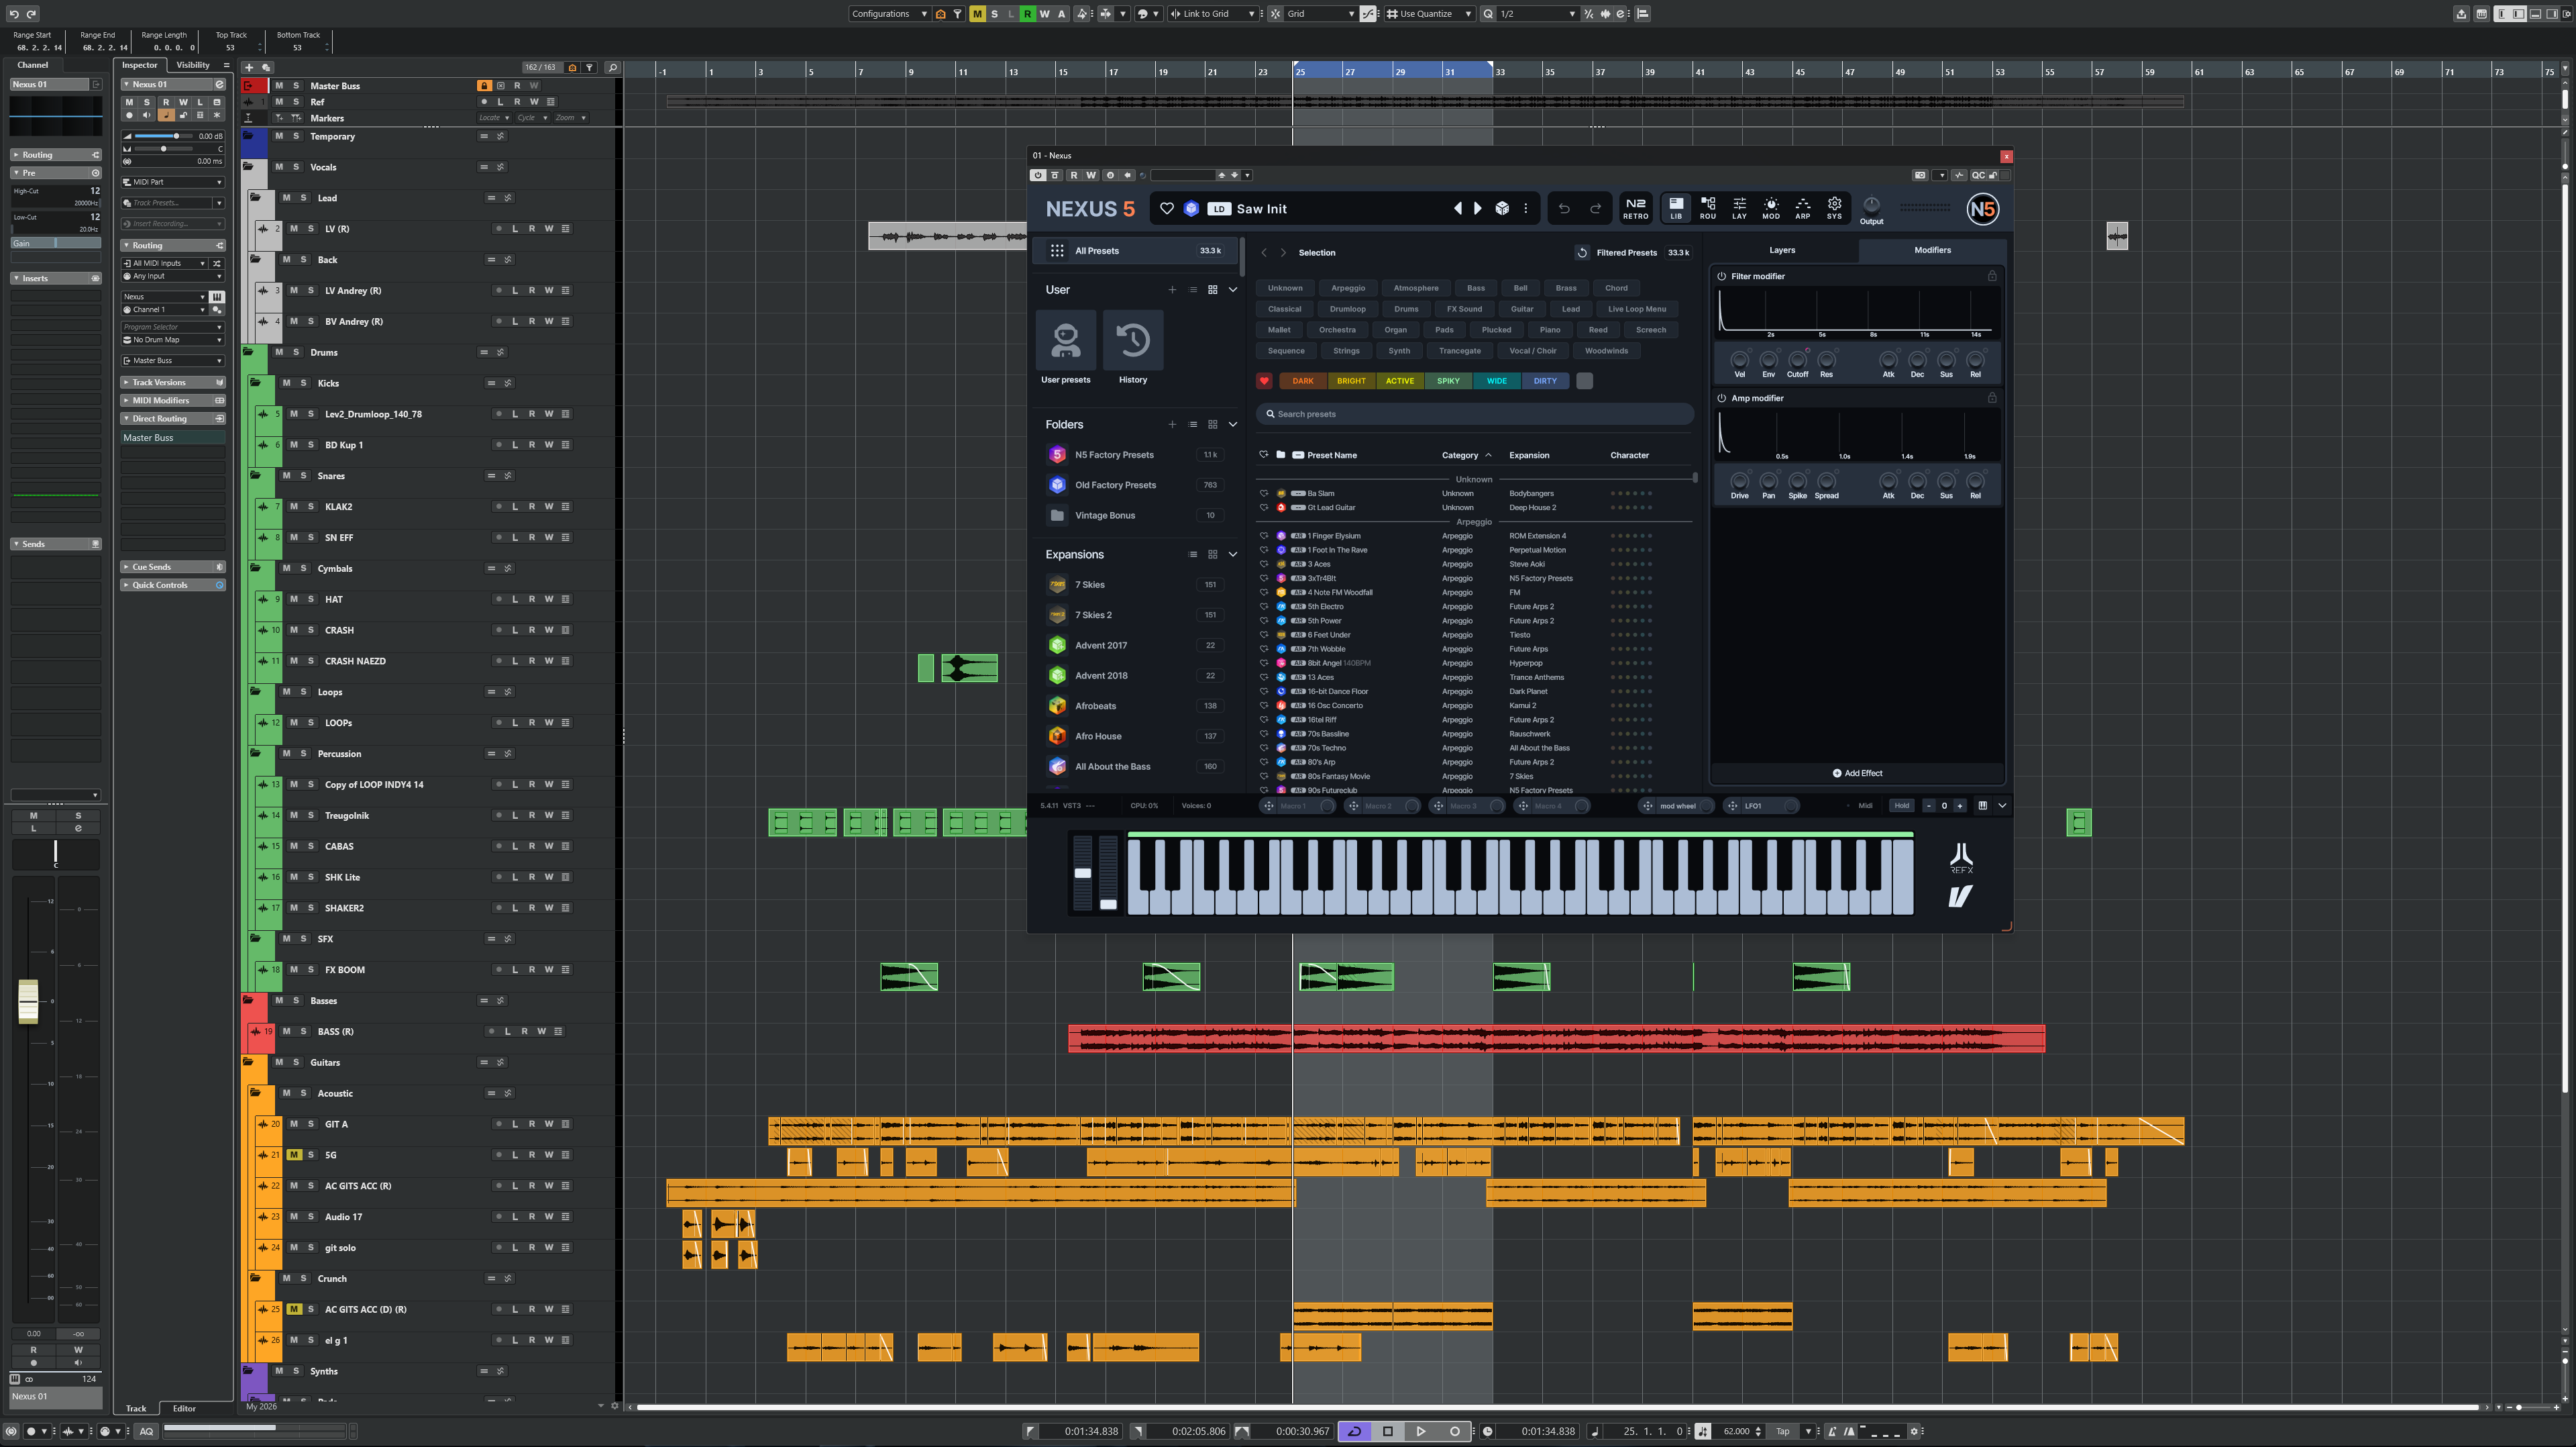2576x1447 pixels.
Task: Toggle the Filter modifier power button
Action: 1721,277
